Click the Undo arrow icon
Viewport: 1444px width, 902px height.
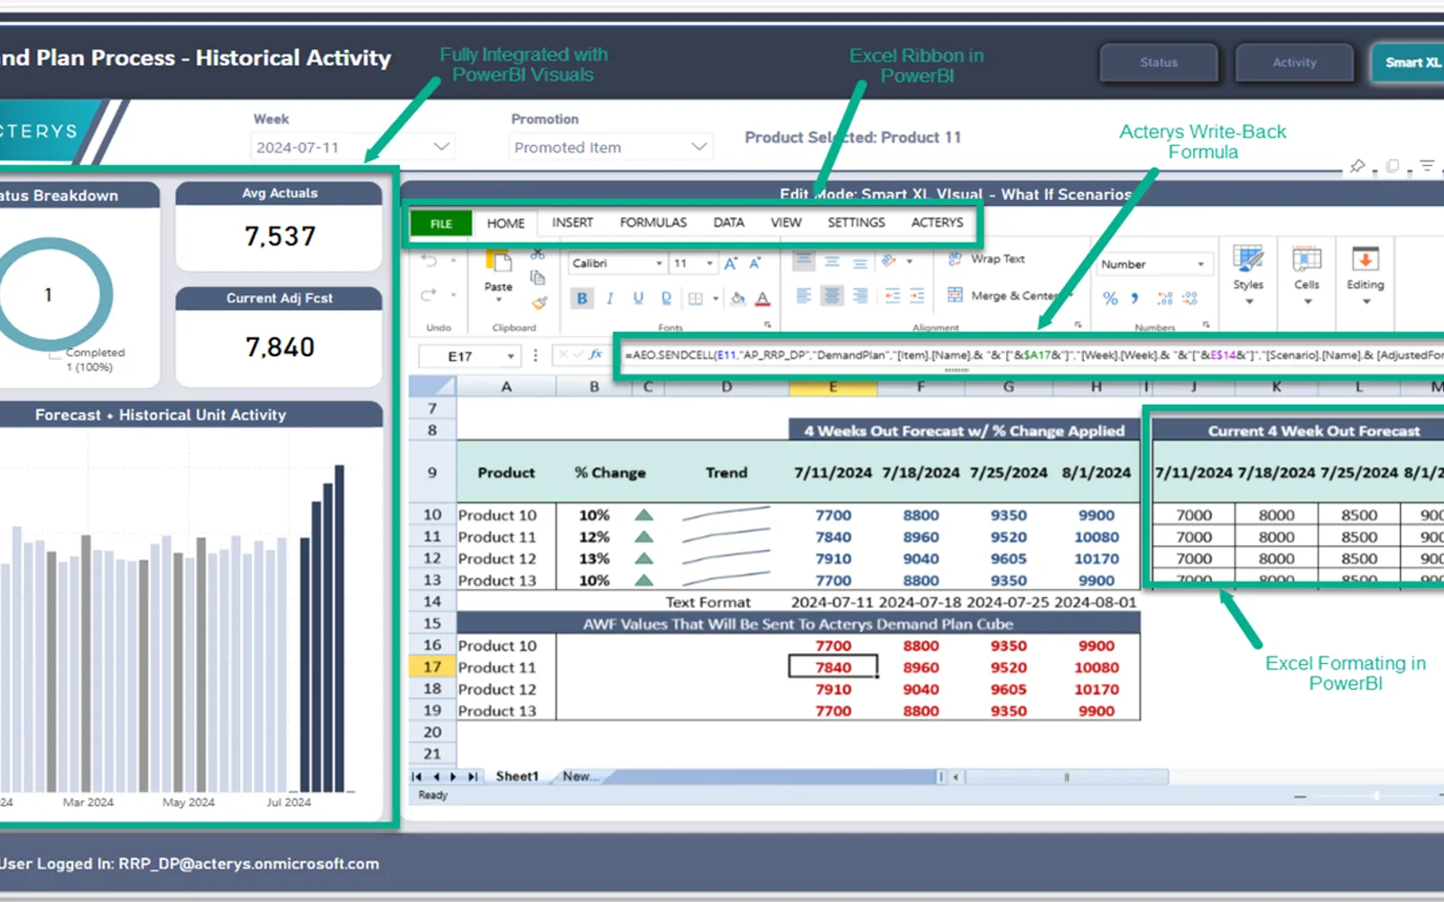[430, 262]
